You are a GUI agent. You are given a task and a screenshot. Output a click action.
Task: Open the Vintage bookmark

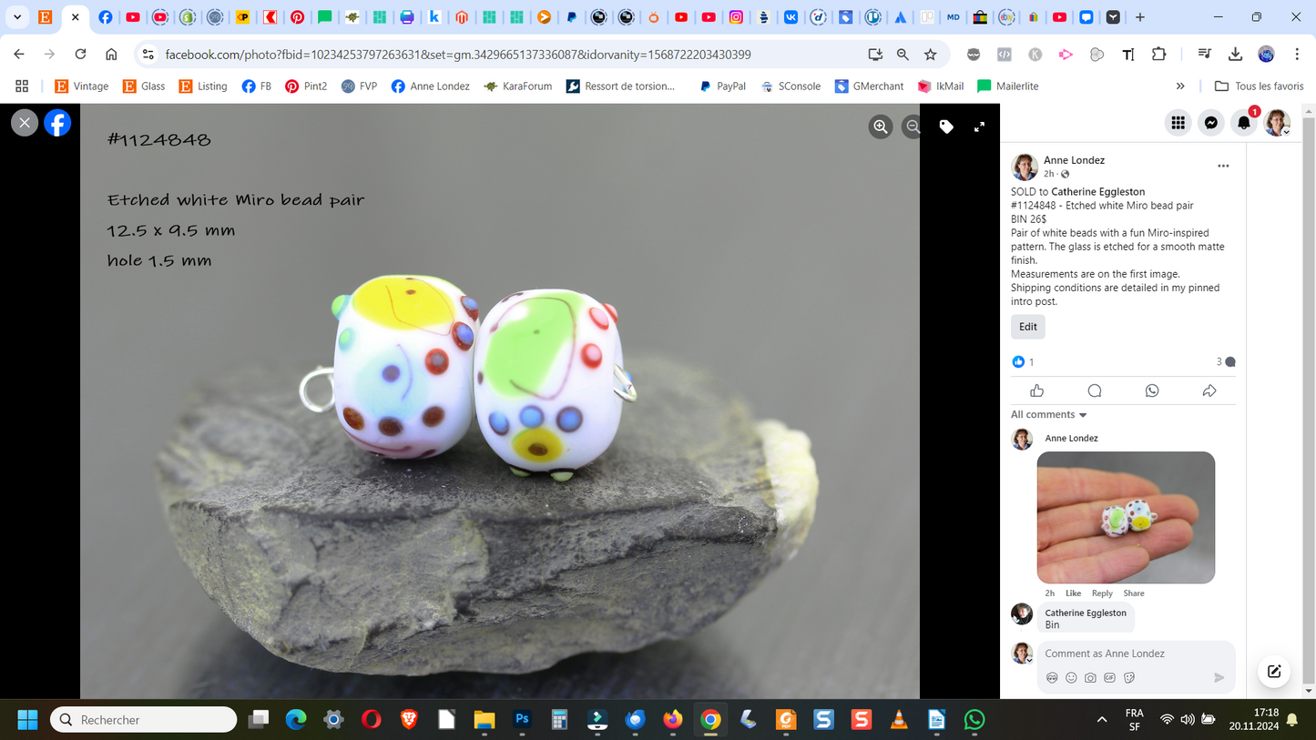(x=81, y=86)
